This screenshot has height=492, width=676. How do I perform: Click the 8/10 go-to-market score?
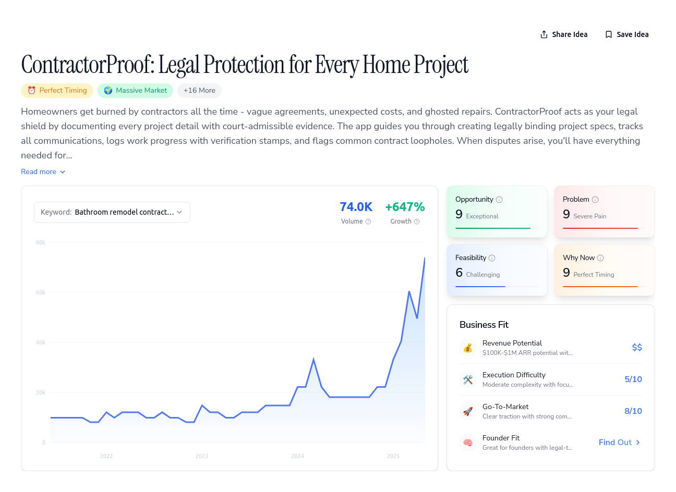pyautogui.click(x=633, y=411)
